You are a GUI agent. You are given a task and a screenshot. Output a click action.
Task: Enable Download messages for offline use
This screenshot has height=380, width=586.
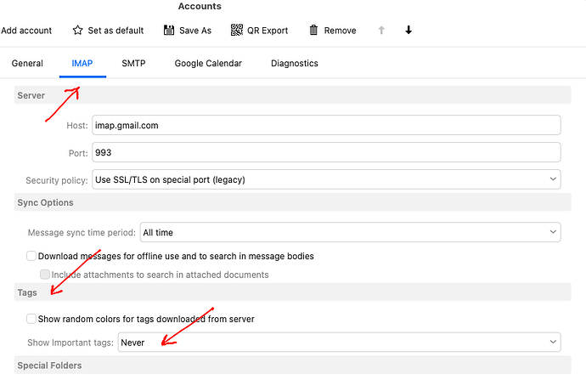pyautogui.click(x=31, y=256)
